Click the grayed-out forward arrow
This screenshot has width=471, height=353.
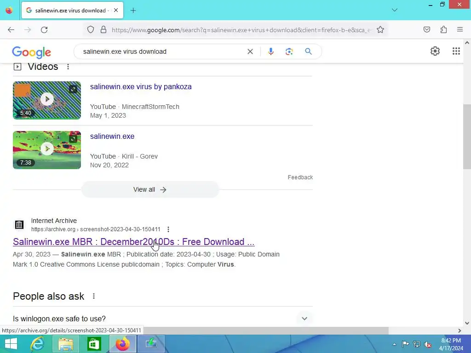point(28,30)
